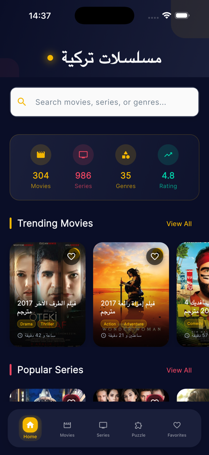Select the Home tab
This screenshot has width=209, height=455.
coord(30,428)
